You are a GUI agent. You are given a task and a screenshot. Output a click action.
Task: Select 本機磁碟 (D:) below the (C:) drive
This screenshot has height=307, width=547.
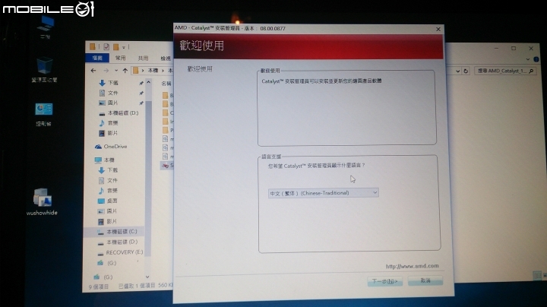pos(118,242)
